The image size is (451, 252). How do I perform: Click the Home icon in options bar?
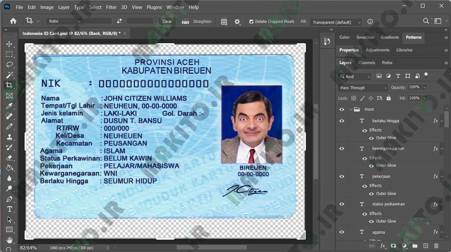point(13,21)
